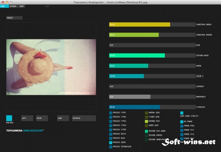Image resolution: width=221 pixels, height=152 pixels.
Task: Enable Process Type2
Action: tap(110, 117)
